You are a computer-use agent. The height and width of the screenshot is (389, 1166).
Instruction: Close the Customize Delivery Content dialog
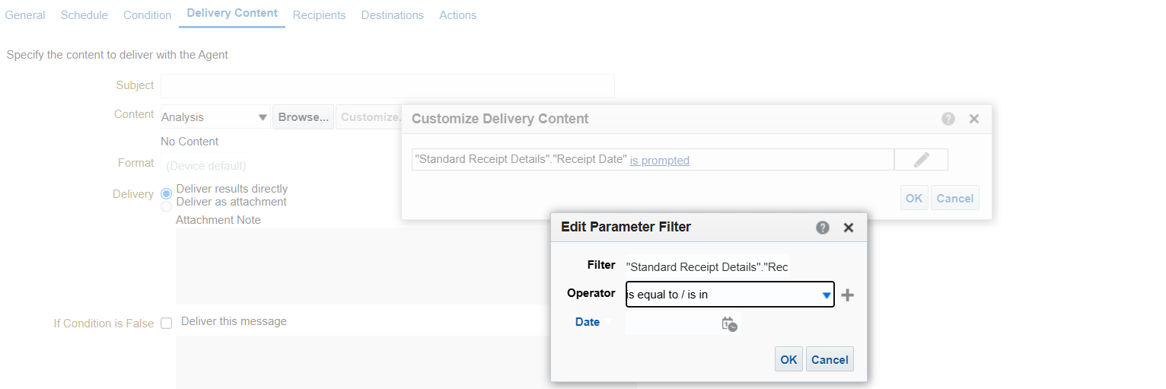(973, 119)
